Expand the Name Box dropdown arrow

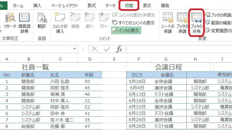point(75,49)
